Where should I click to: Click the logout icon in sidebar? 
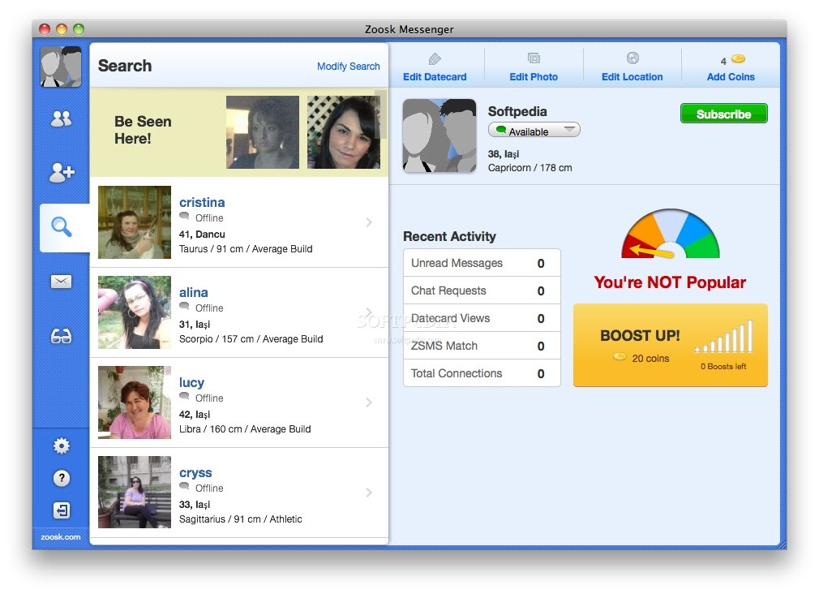[61, 510]
